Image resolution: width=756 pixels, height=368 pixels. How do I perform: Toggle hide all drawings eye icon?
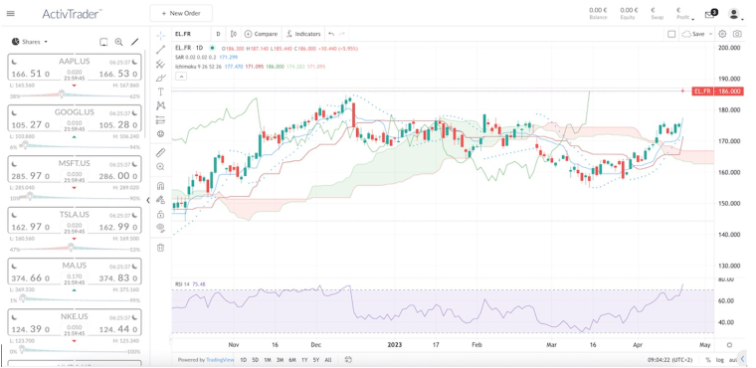click(161, 227)
